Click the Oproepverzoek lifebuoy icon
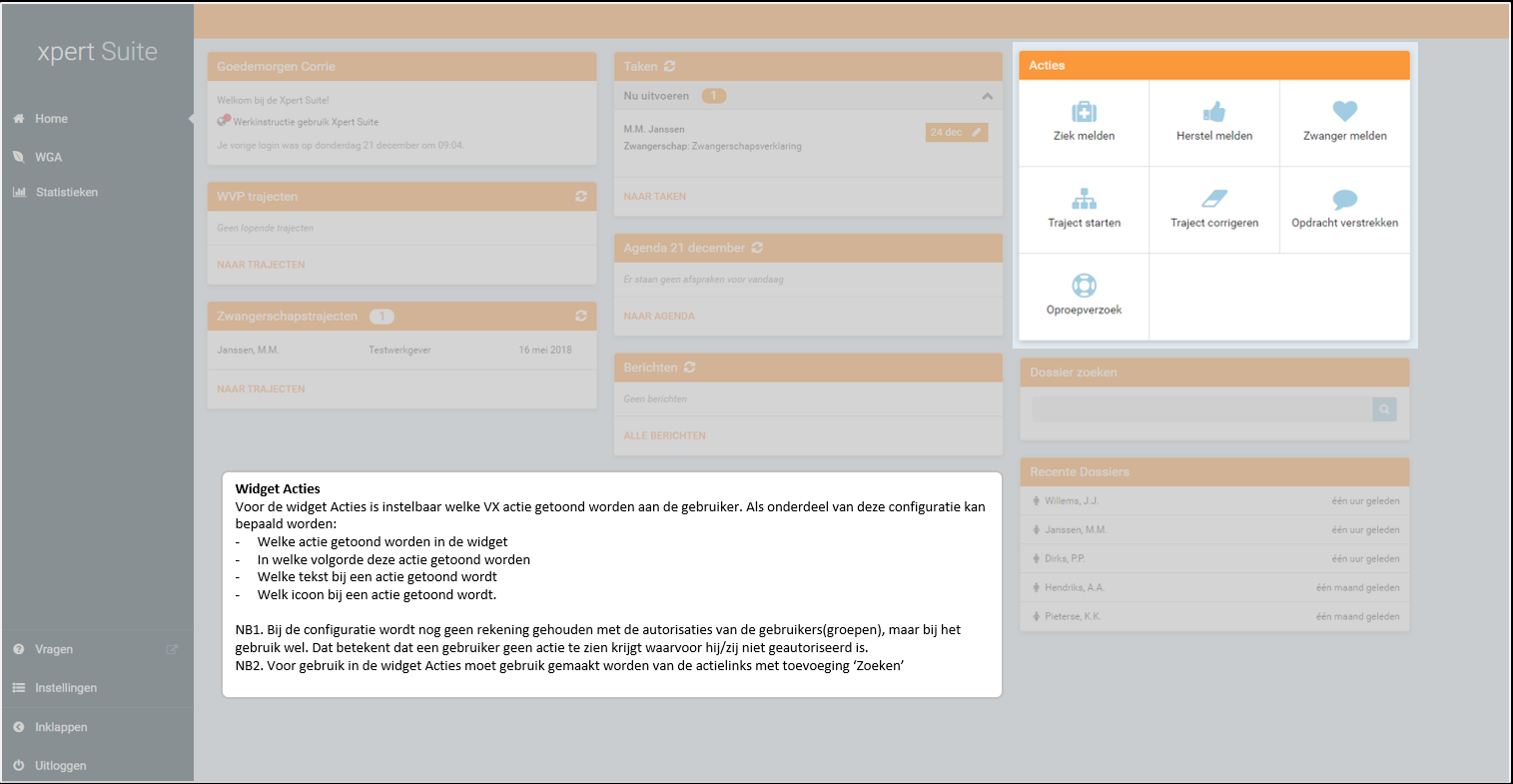1513x784 pixels. click(1084, 286)
